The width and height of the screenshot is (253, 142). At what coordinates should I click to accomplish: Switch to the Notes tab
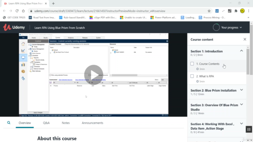[x=66, y=123]
